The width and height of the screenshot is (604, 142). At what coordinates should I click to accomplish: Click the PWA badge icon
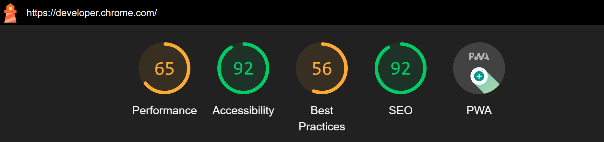pos(479,68)
